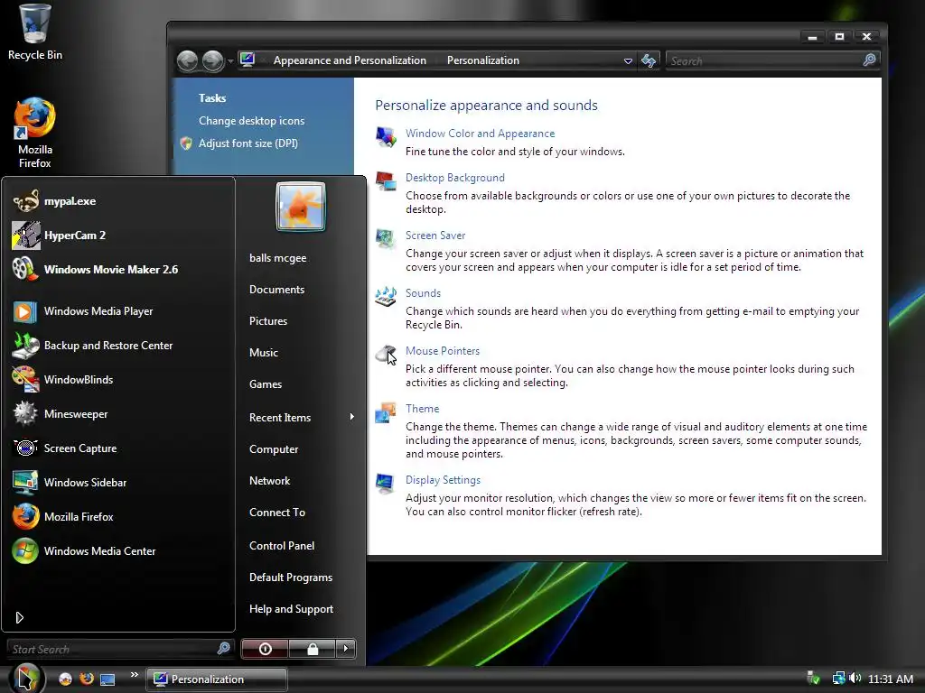Open Network from Start menu
This screenshot has height=693, width=925.
269,481
